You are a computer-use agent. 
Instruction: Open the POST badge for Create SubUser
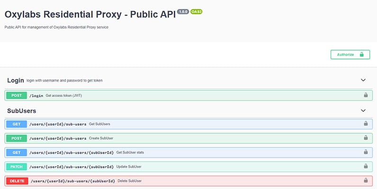[16, 138]
